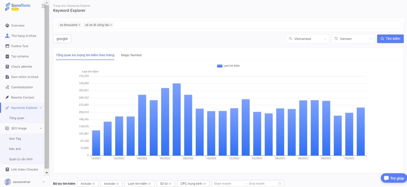
Task: Click the Start month date field
Action: coord(228,184)
